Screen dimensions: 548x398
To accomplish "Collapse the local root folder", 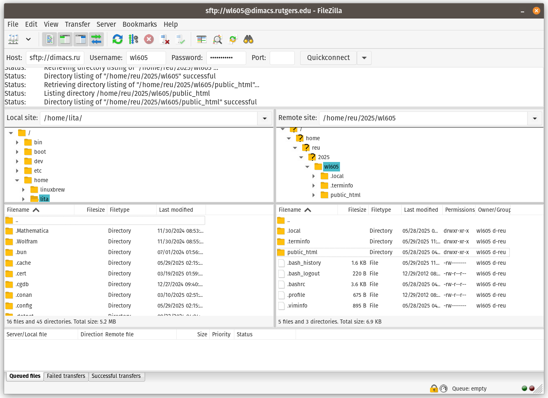I will [x=11, y=133].
